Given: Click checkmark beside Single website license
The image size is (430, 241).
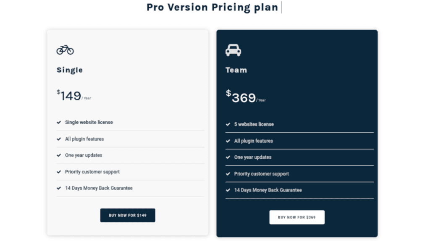Looking at the screenshot, I should [59, 122].
